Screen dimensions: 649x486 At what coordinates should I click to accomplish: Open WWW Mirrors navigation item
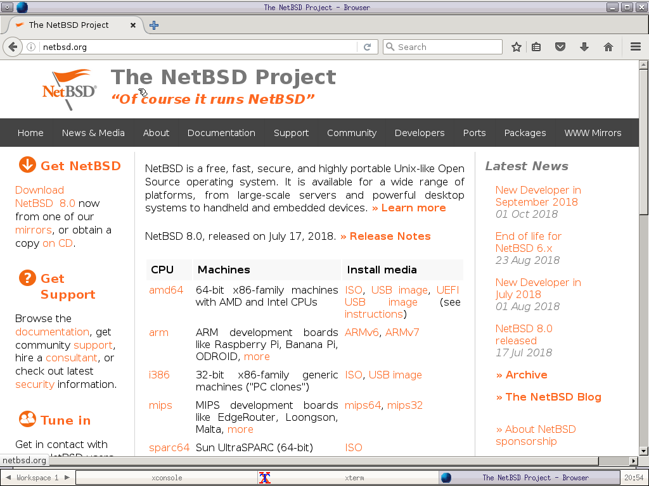(x=593, y=133)
